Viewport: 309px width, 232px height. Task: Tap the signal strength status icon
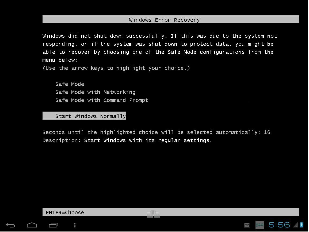coord(296,225)
